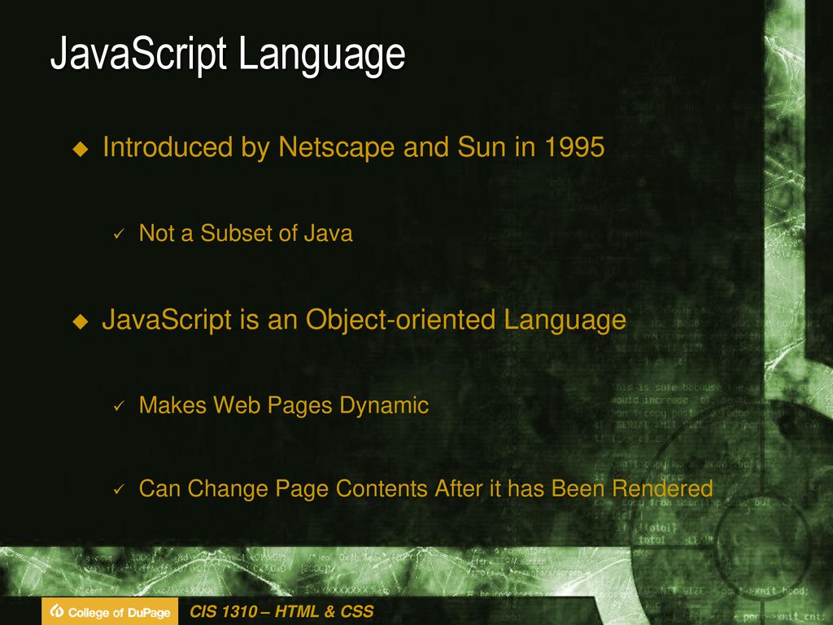Click the "Not a Subset of Java" line

click(246, 234)
